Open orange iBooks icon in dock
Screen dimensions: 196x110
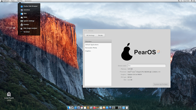(x=104, y=108)
